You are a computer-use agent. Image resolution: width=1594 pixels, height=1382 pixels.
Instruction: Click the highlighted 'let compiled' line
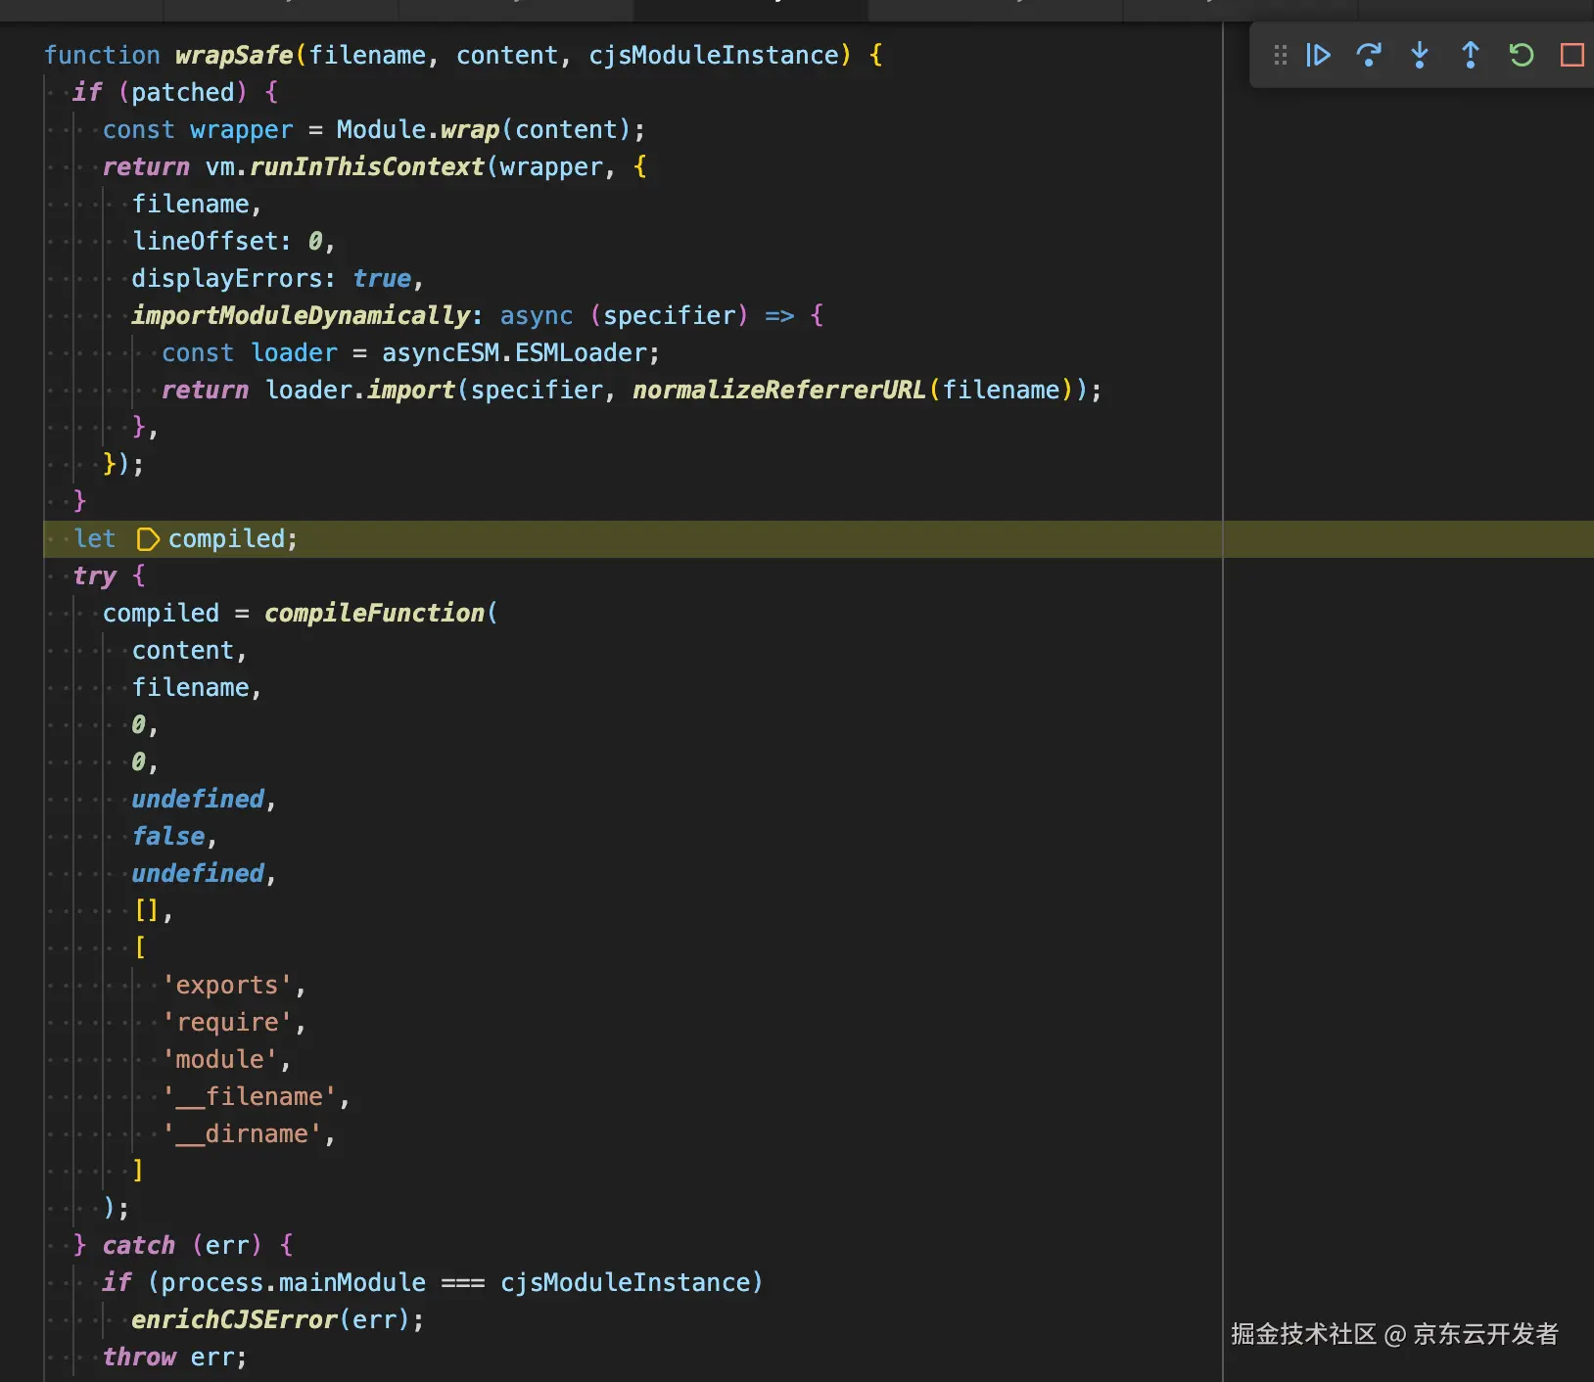(x=819, y=539)
